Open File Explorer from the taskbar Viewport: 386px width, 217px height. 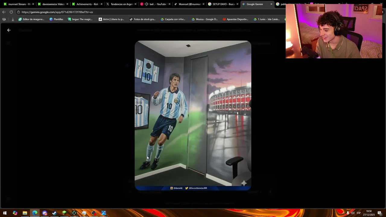point(25,213)
